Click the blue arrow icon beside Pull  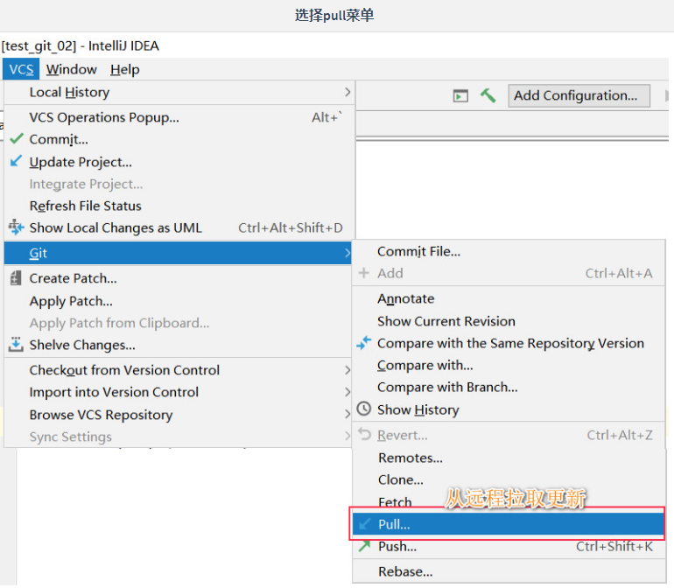364,524
